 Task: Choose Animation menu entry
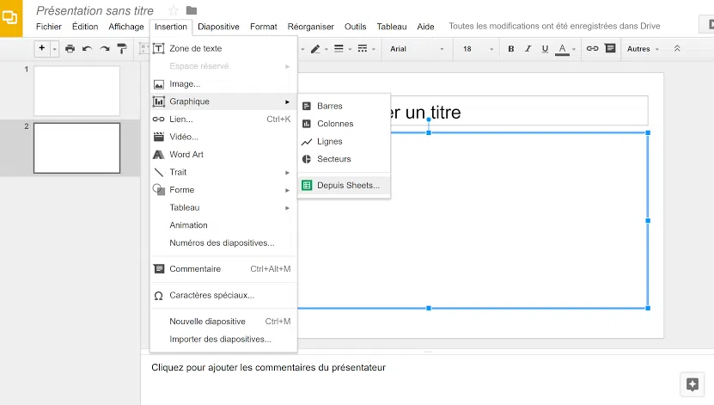point(223,225)
